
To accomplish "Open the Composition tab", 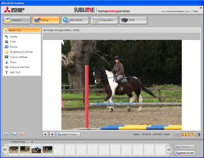I will tap(104, 20).
